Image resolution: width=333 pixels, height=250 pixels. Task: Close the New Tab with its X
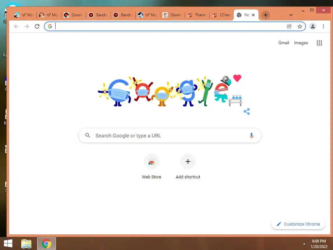[x=253, y=15]
